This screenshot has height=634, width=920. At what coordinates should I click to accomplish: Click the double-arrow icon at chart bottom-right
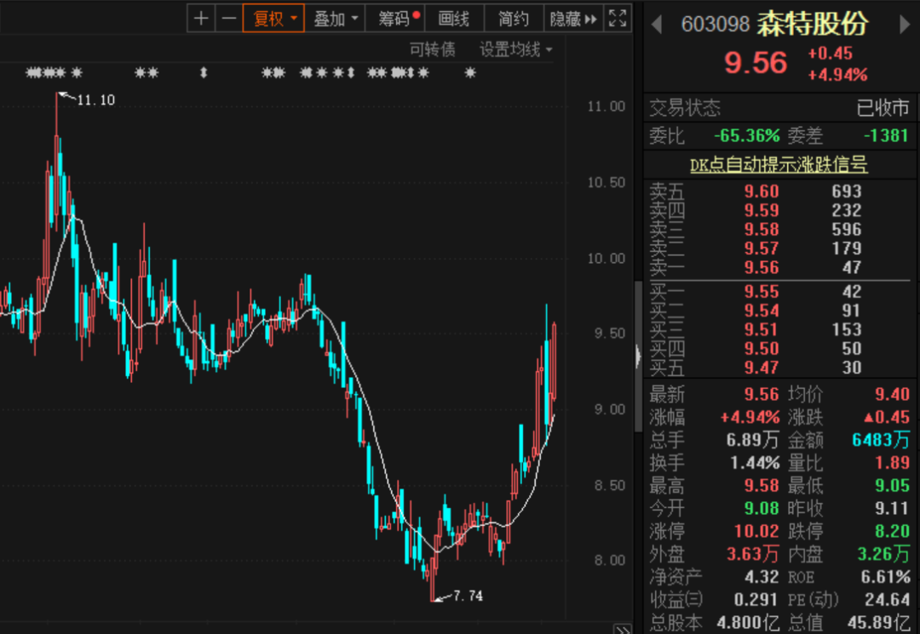[x=623, y=627]
